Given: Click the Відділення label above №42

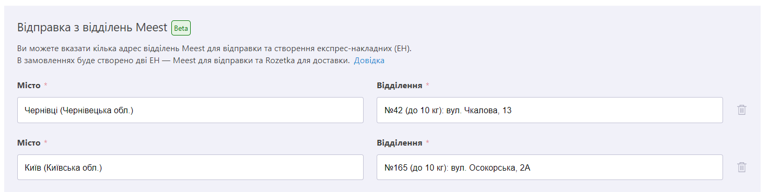Looking at the screenshot, I should pos(400,85).
